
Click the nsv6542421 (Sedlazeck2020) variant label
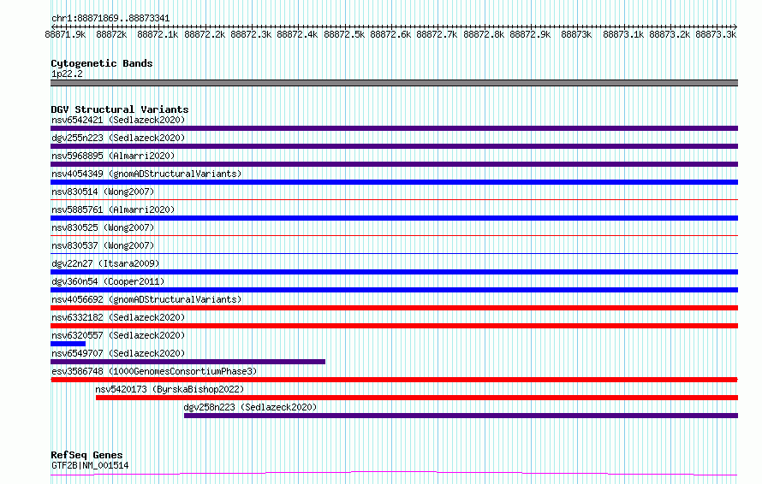pyautogui.click(x=118, y=120)
